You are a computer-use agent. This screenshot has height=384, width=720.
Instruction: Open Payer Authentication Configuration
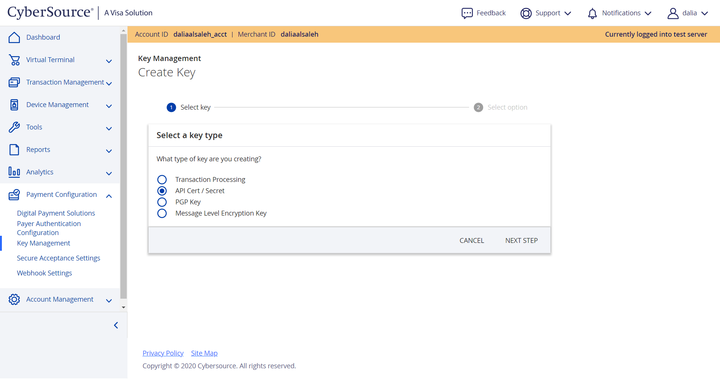point(49,228)
